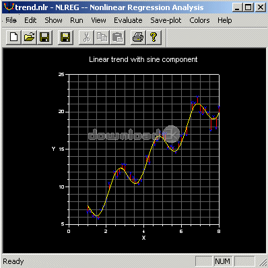Open a file with the folder icon
Image resolution: width=268 pixels, height=268 pixels.
(29, 37)
